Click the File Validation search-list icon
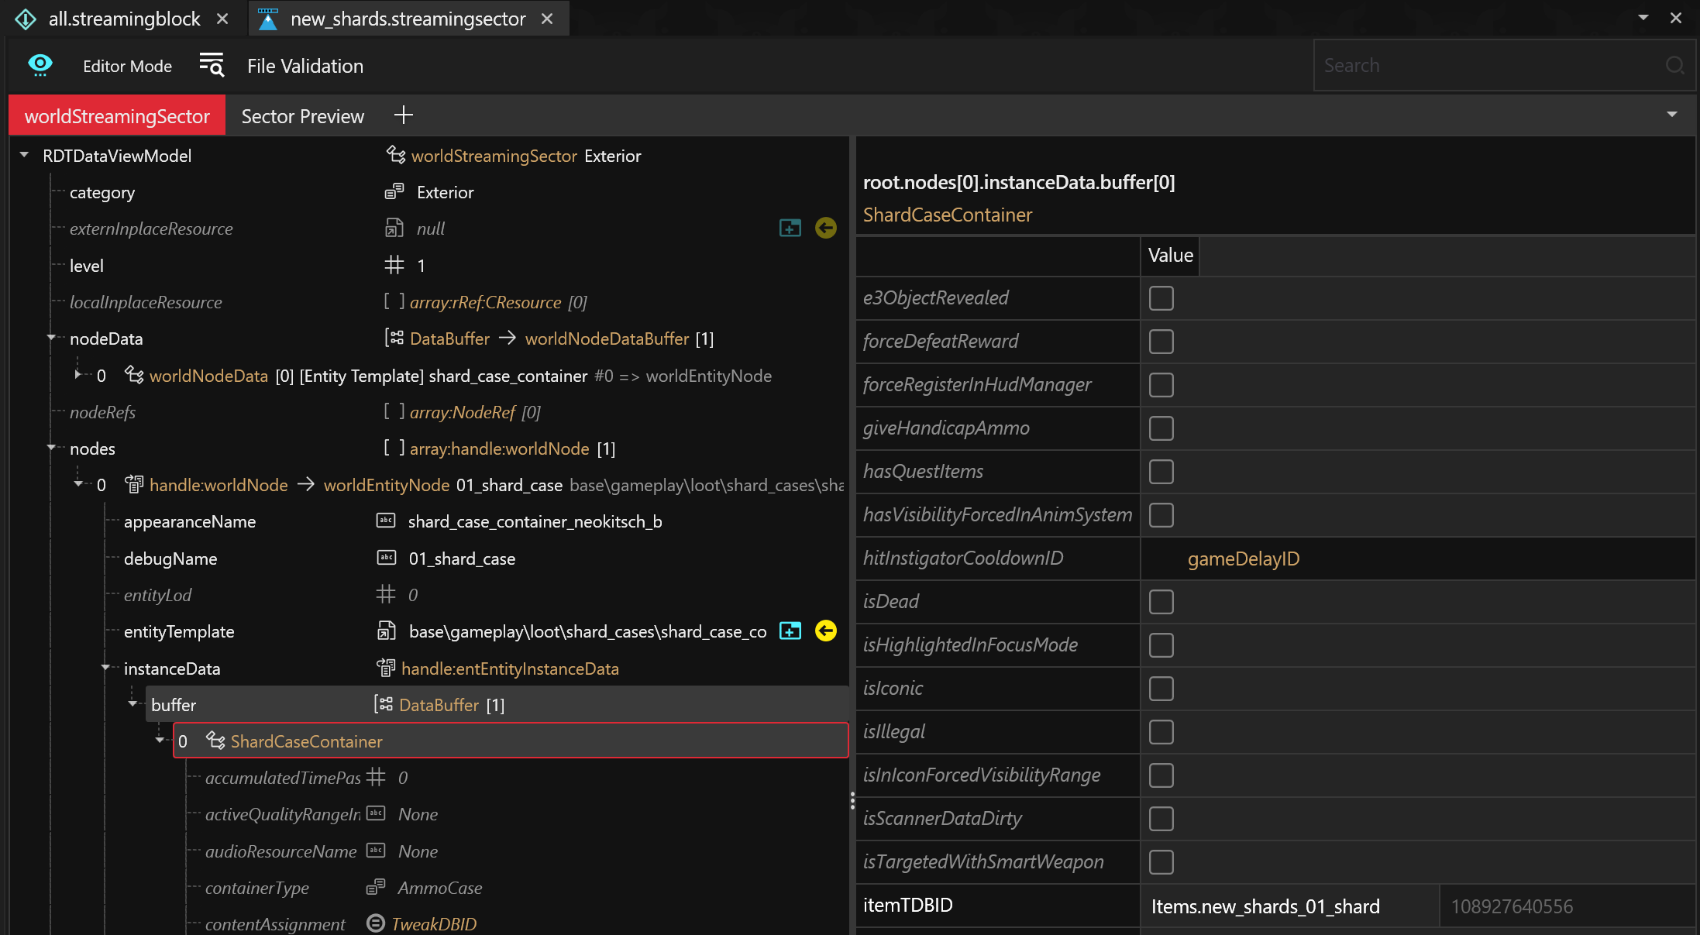Screen dimensions: 1700x935 [212, 65]
